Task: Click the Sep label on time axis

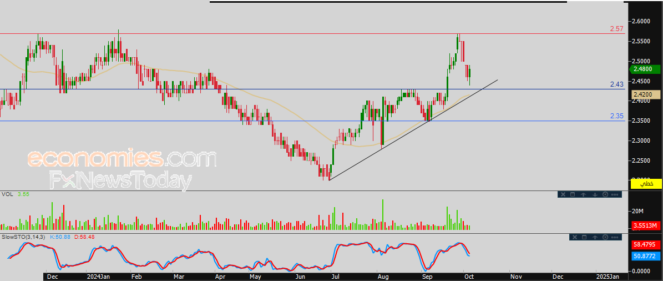Action: point(428,277)
